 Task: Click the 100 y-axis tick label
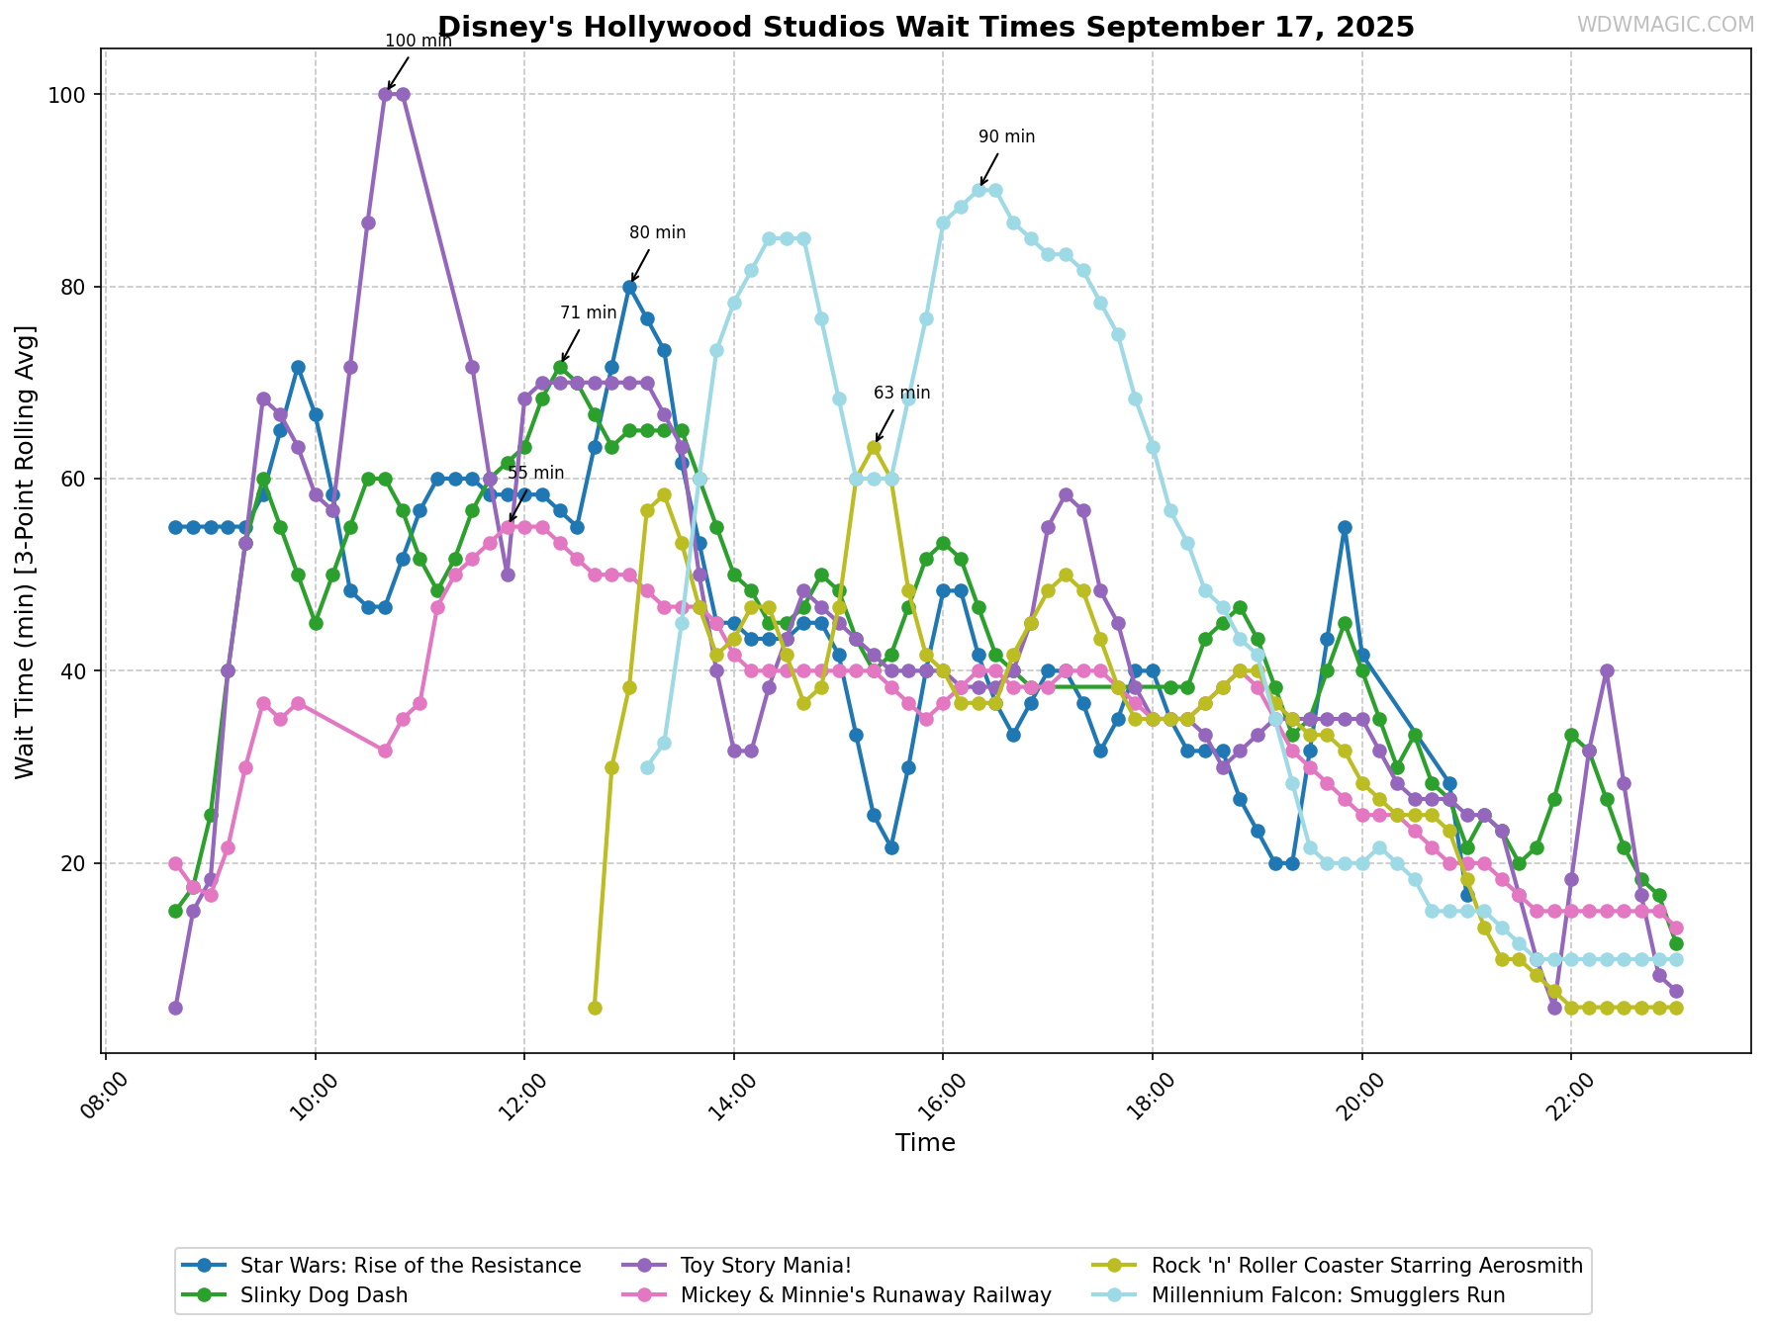point(69,95)
